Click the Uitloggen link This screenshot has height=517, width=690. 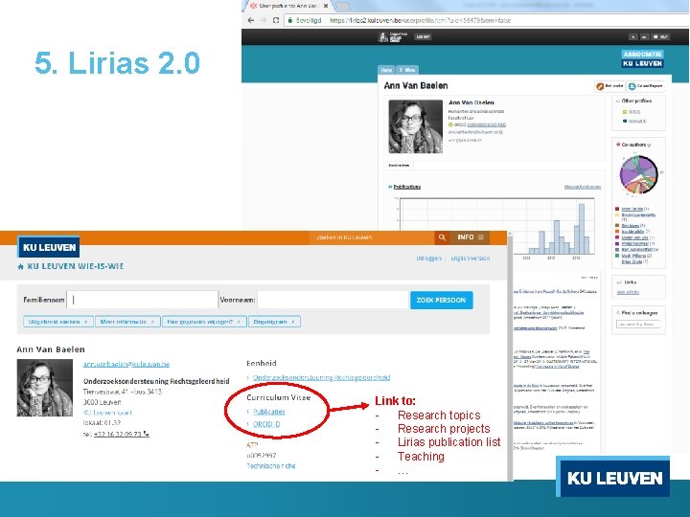pos(428,258)
